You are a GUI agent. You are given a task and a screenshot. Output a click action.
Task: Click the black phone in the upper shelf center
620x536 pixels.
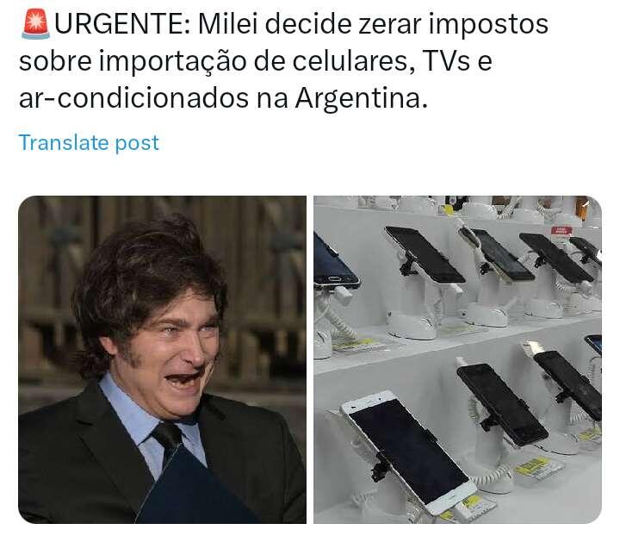425,255
